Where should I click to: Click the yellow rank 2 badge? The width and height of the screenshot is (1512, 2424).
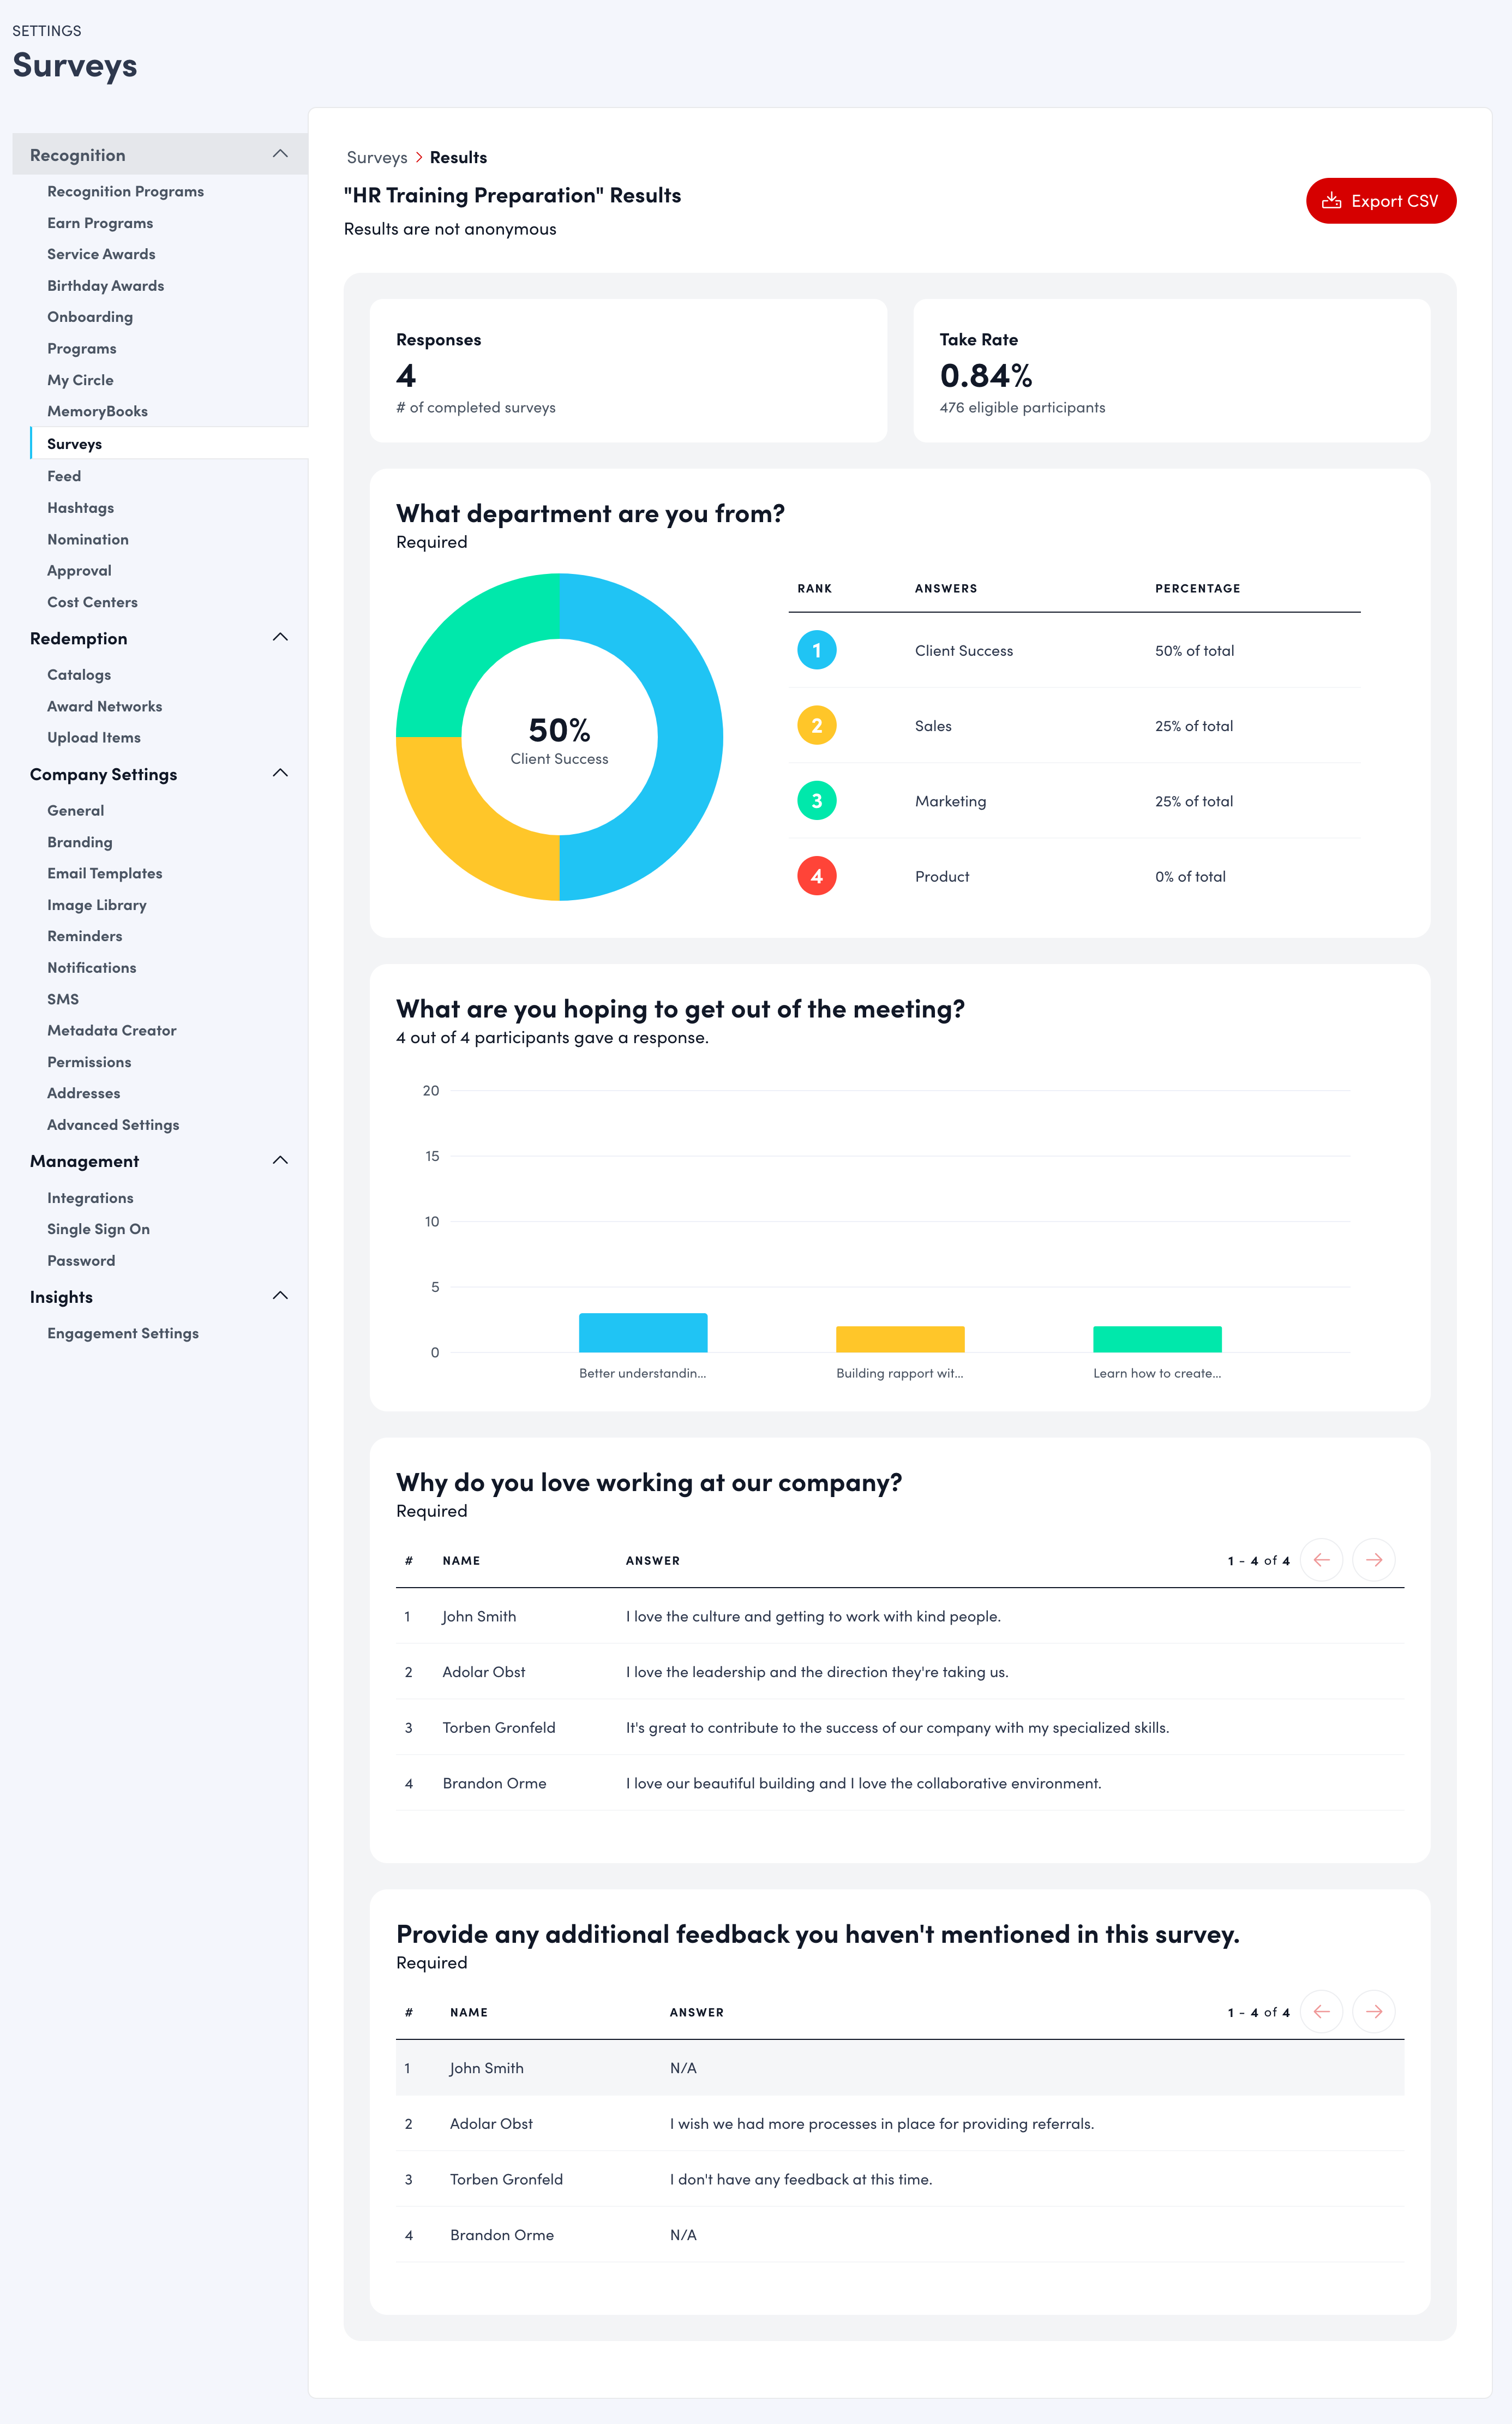[816, 726]
